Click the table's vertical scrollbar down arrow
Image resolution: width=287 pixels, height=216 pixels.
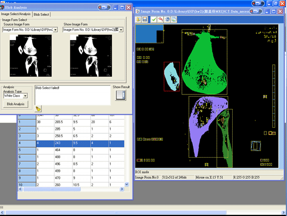coord(127,184)
